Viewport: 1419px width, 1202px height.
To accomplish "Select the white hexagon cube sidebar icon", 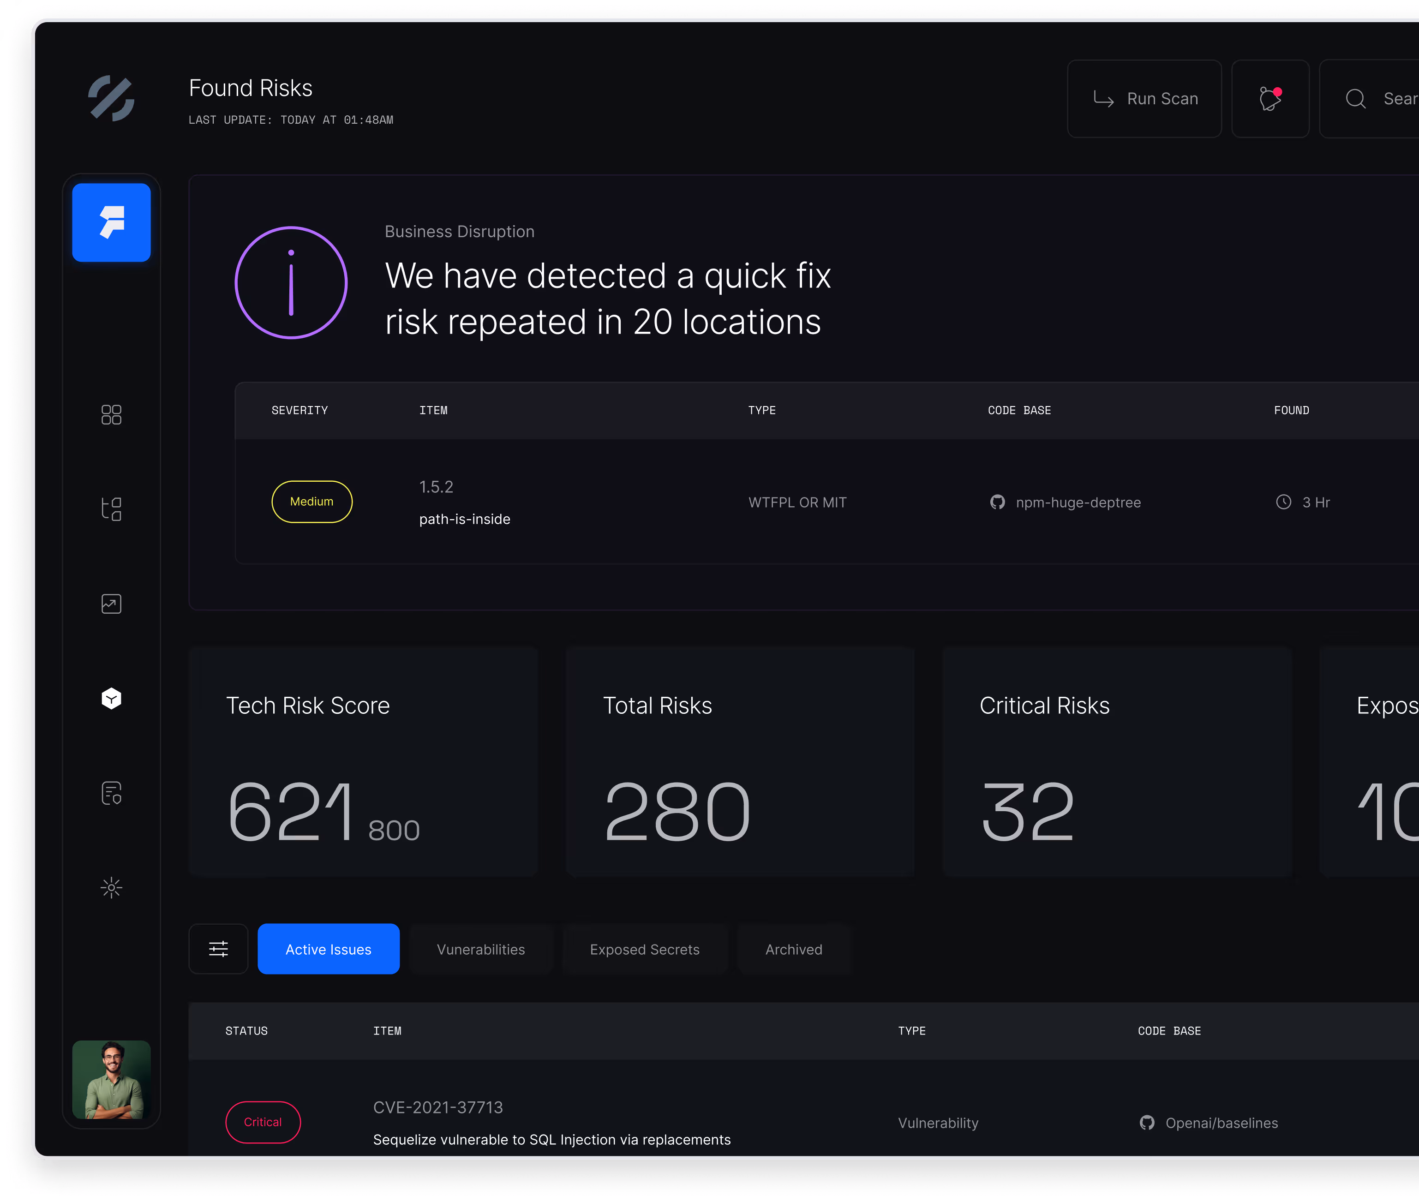I will [111, 699].
